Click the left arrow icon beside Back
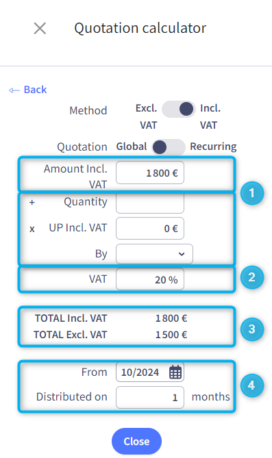The height and width of the screenshot is (458, 272). click(14, 90)
